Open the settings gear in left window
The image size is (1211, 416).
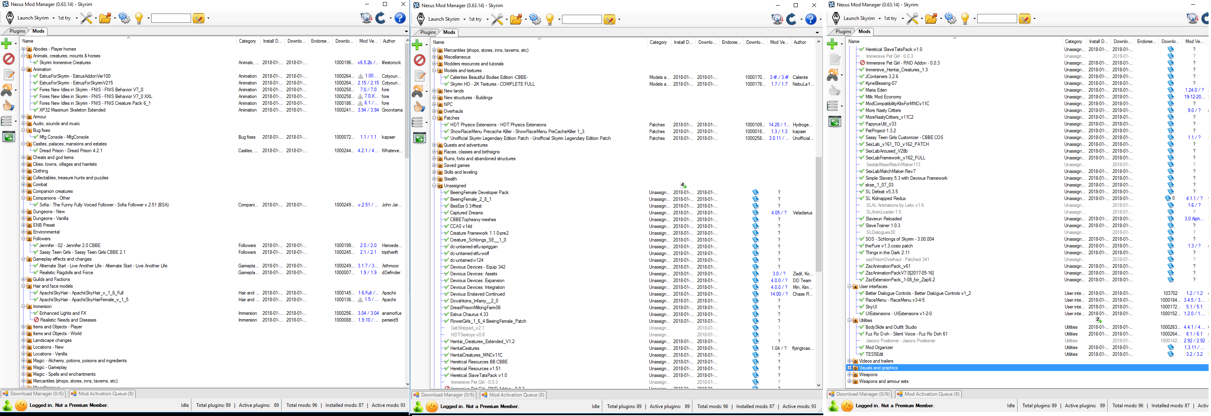(x=124, y=18)
